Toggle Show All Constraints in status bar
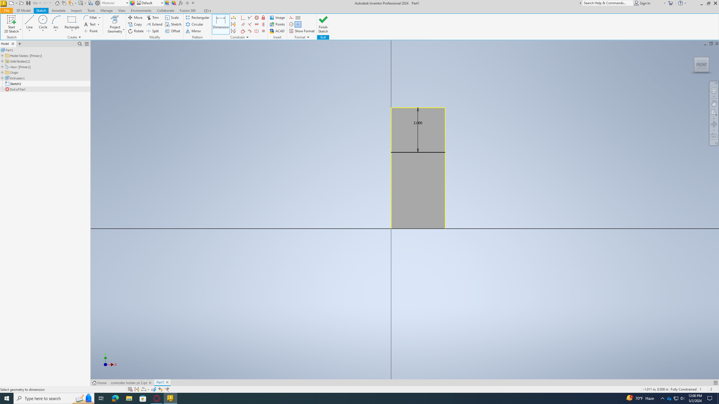The height and width of the screenshot is (404, 719). coord(137,389)
